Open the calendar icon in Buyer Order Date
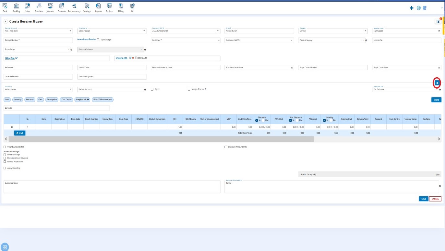Screen dimensions: 445x251 [x=439, y=68]
